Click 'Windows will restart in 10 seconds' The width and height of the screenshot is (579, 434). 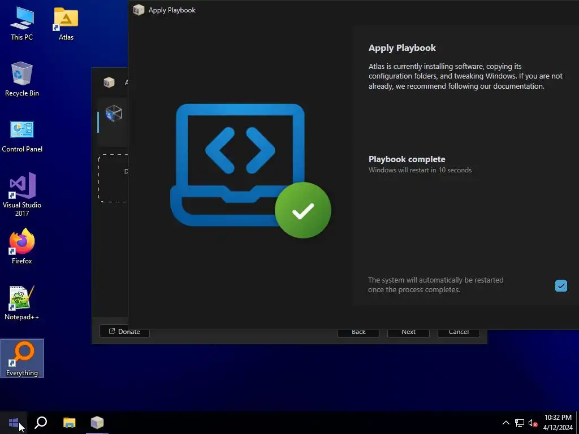click(x=420, y=170)
